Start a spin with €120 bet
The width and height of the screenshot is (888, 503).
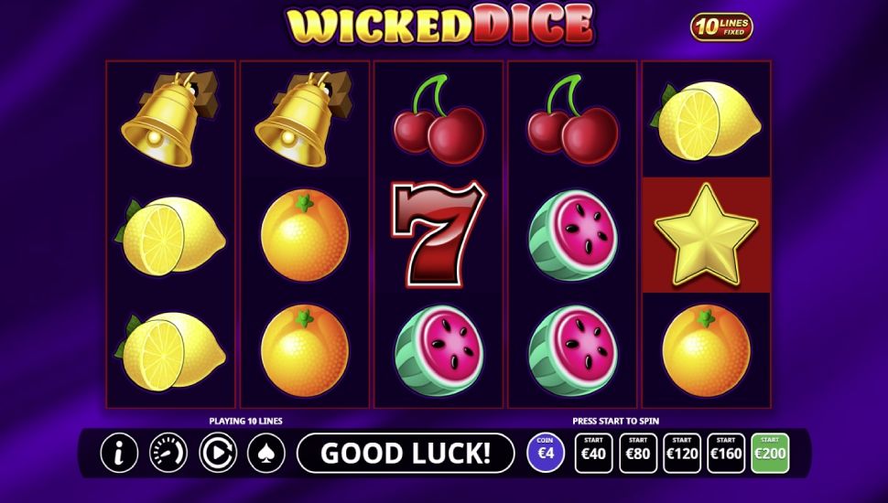pyautogui.click(x=682, y=454)
